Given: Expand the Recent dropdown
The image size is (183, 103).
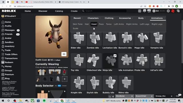Looking at the screenshot, I should [78, 18].
